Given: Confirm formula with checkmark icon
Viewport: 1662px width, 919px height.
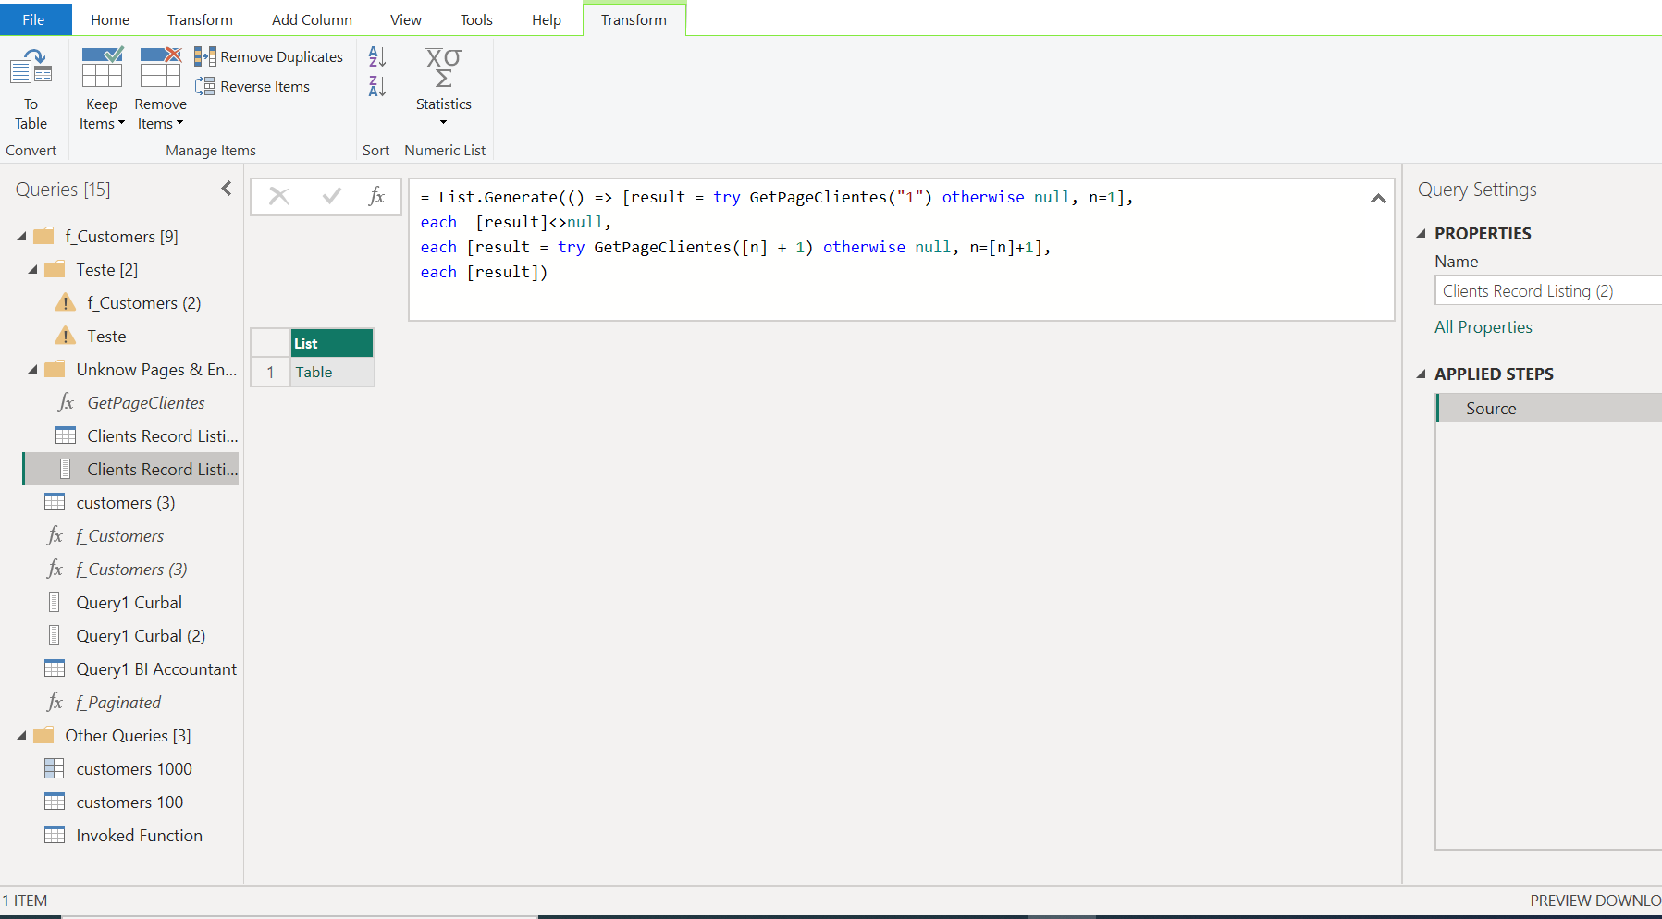Looking at the screenshot, I should pos(331,196).
